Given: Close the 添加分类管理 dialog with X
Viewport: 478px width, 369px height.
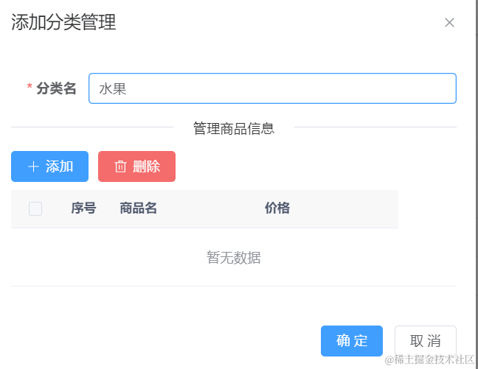Looking at the screenshot, I should (449, 23).
